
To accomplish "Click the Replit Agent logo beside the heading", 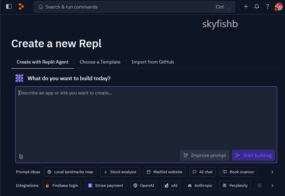I will pyautogui.click(x=19, y=78).
